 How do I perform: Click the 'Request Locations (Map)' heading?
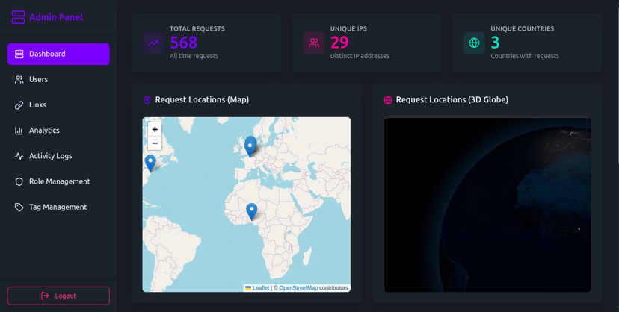pos(202,100)
